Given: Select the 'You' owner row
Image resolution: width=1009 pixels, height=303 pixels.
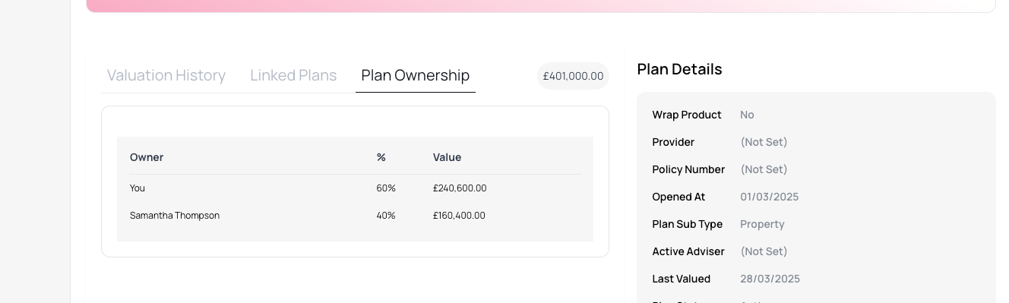Looking at the screenshot, I should (355, 188).
